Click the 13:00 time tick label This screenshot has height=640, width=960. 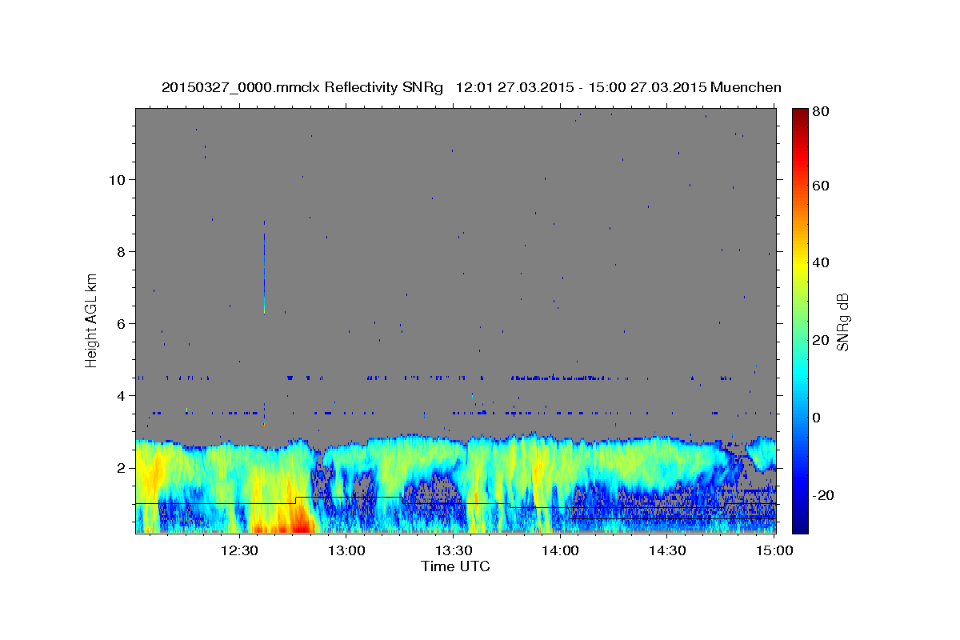[346, 551]
